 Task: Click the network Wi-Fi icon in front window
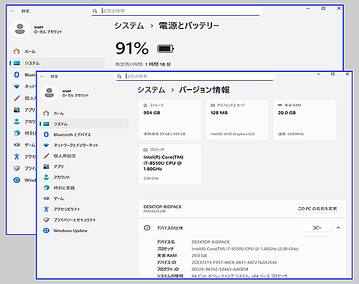46,145
